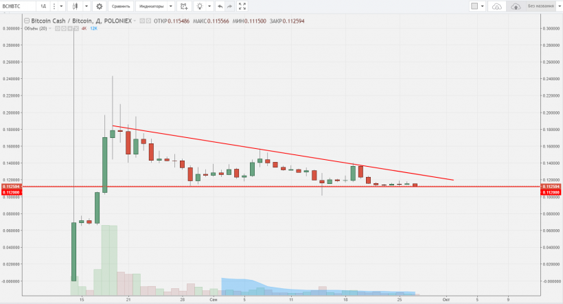
Task: Toggle fullscreen chart mode
Action: point(242,6)
